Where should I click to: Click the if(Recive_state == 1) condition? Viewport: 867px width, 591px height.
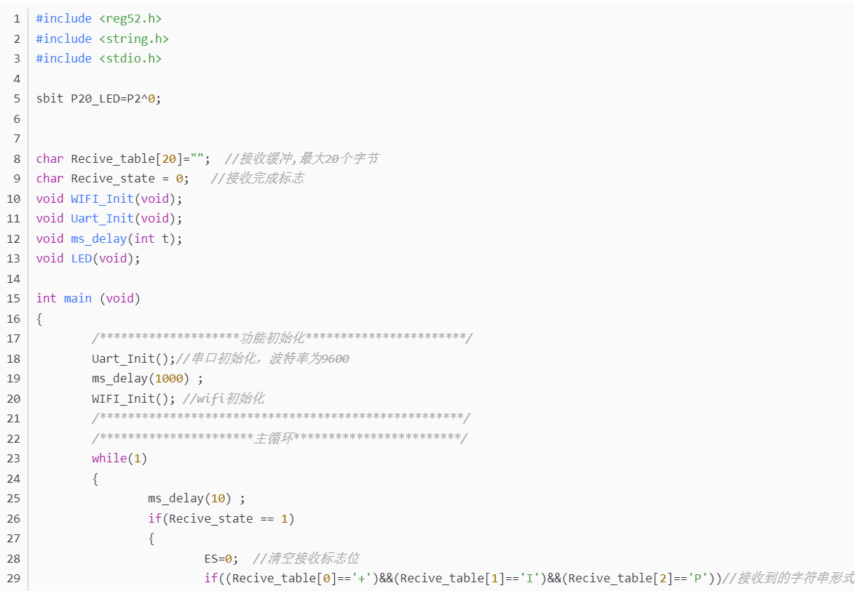221,518
